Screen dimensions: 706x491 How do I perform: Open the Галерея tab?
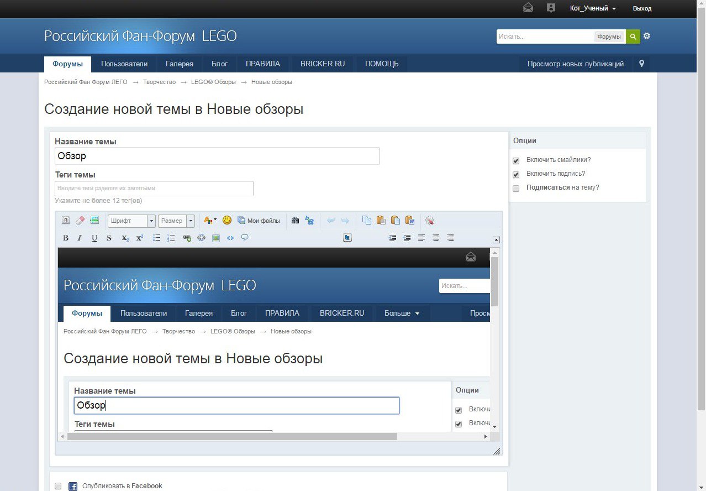pos(180,64)
